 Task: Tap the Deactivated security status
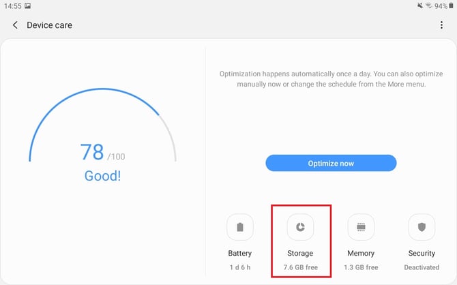pos(422,267)
